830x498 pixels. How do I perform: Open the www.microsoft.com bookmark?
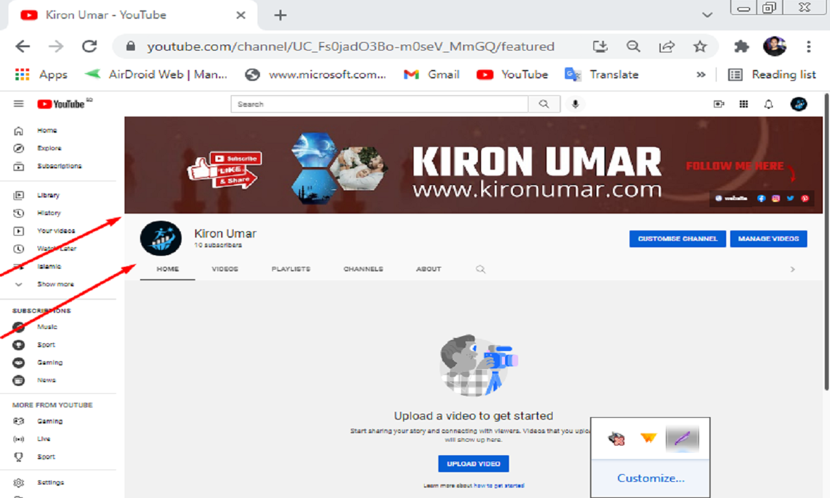click(x=315, y=74)
